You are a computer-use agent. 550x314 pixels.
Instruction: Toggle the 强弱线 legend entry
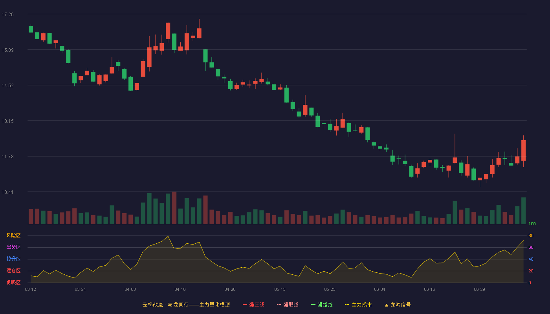pyautogui.click(x=288, y=305)
